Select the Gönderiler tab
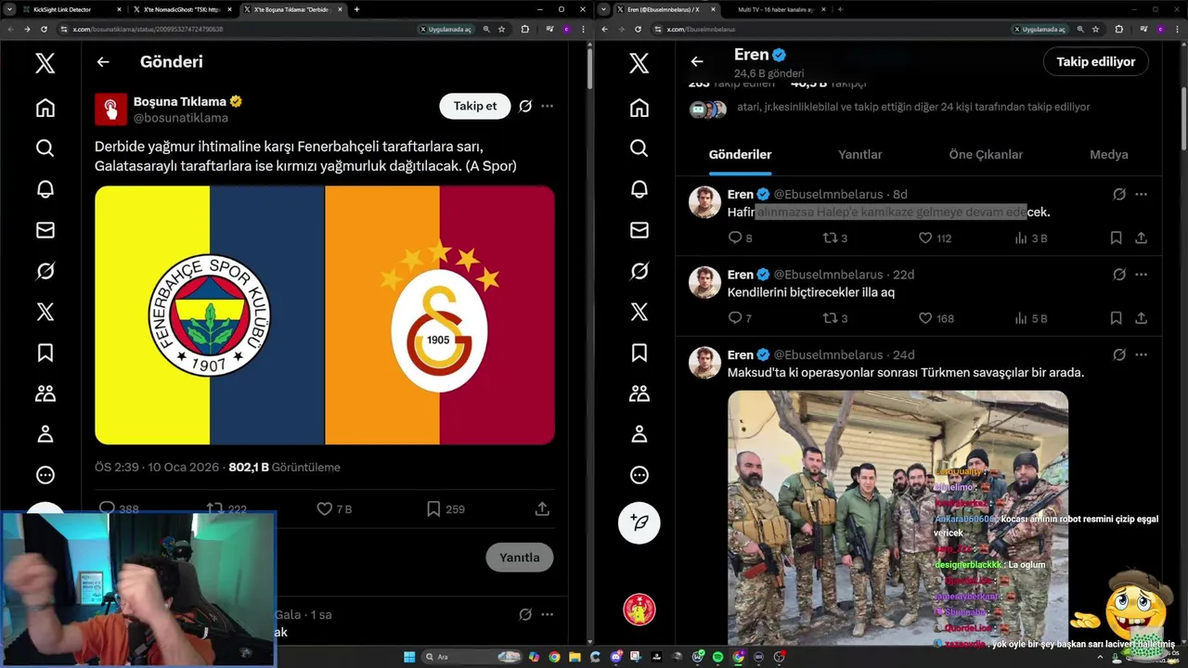Viewport: 1188px width, 668px height. tap(740, 155)
